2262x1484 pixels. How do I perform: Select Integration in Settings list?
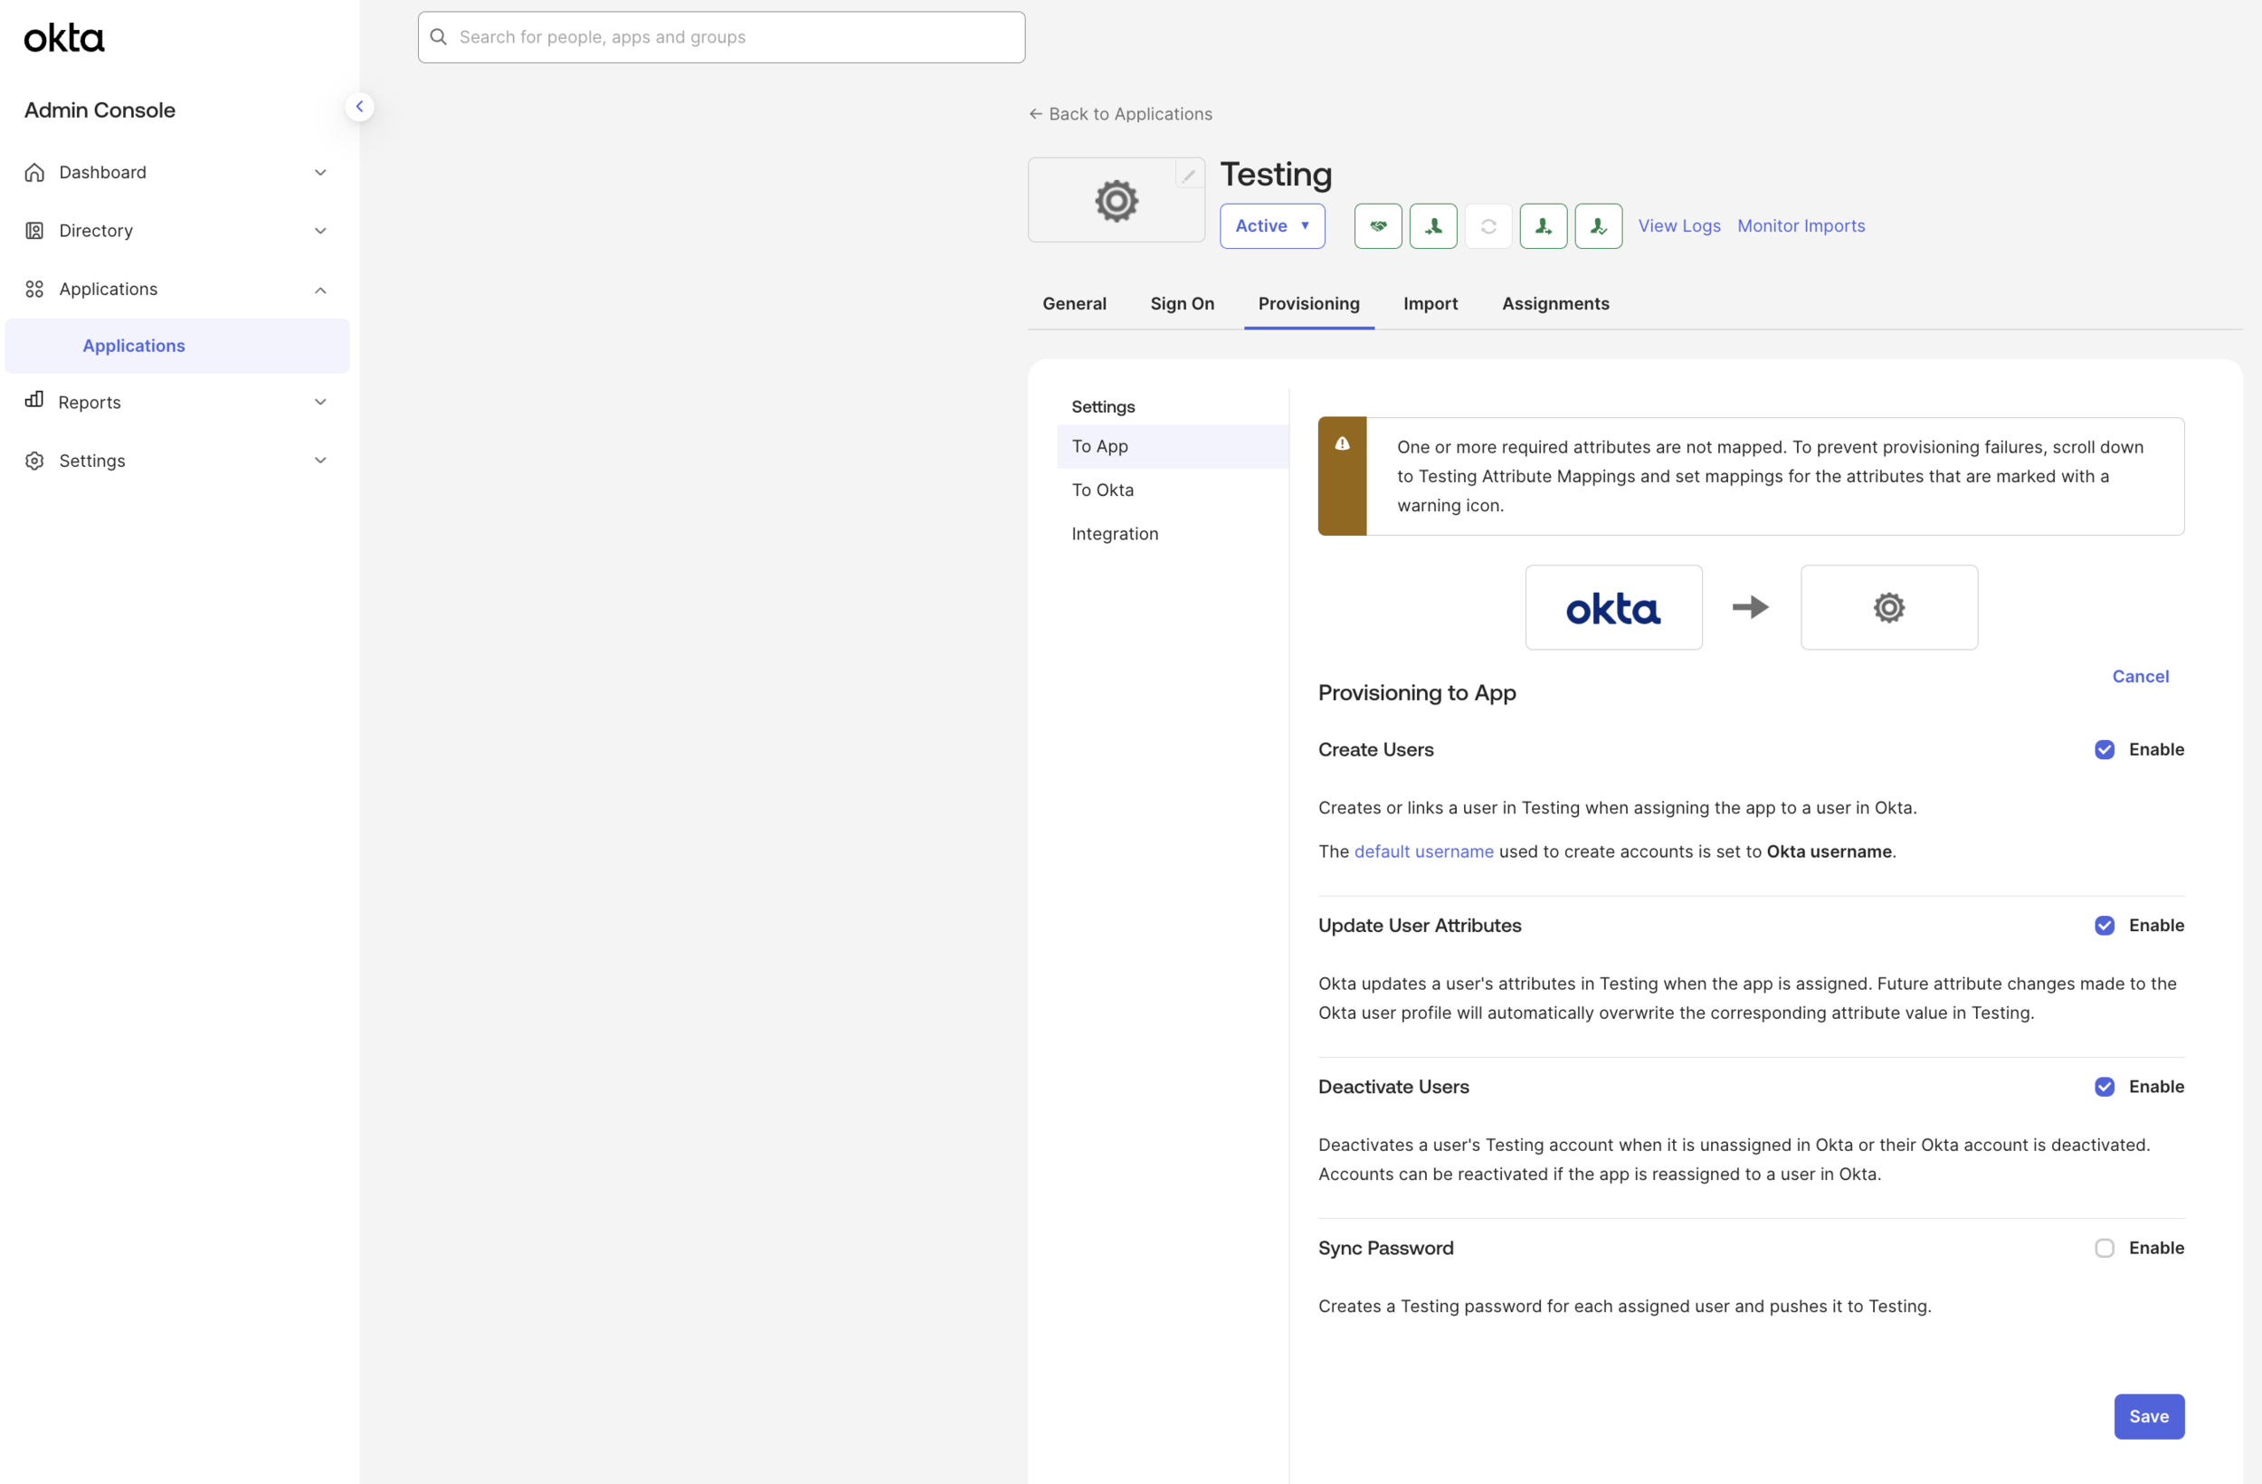point(1172,533)
